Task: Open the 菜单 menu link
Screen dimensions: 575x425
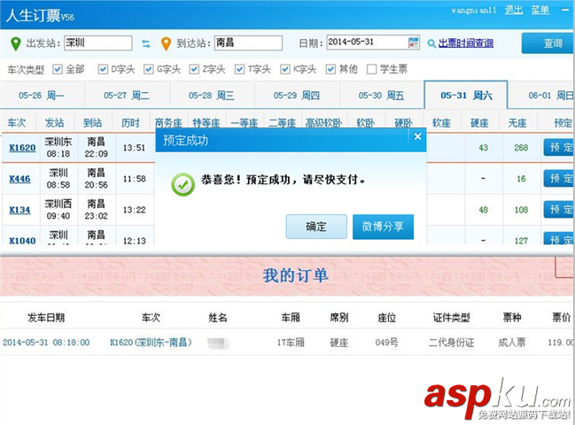Action: (540, 10)
